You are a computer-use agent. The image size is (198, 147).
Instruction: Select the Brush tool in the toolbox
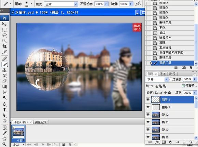[4, 65]
